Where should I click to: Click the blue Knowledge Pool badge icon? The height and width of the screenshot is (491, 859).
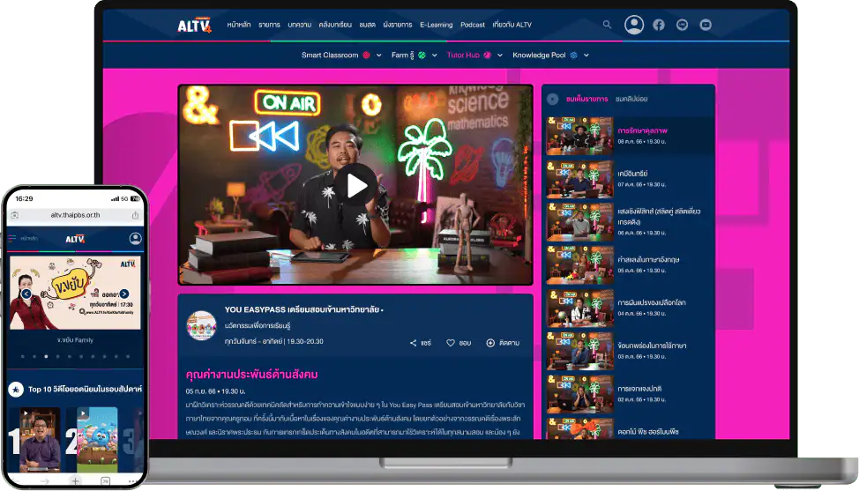pos(573,56)
